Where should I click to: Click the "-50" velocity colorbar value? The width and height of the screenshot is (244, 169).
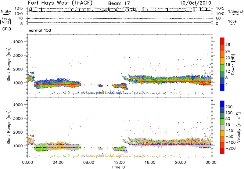(x=229, y=136)
